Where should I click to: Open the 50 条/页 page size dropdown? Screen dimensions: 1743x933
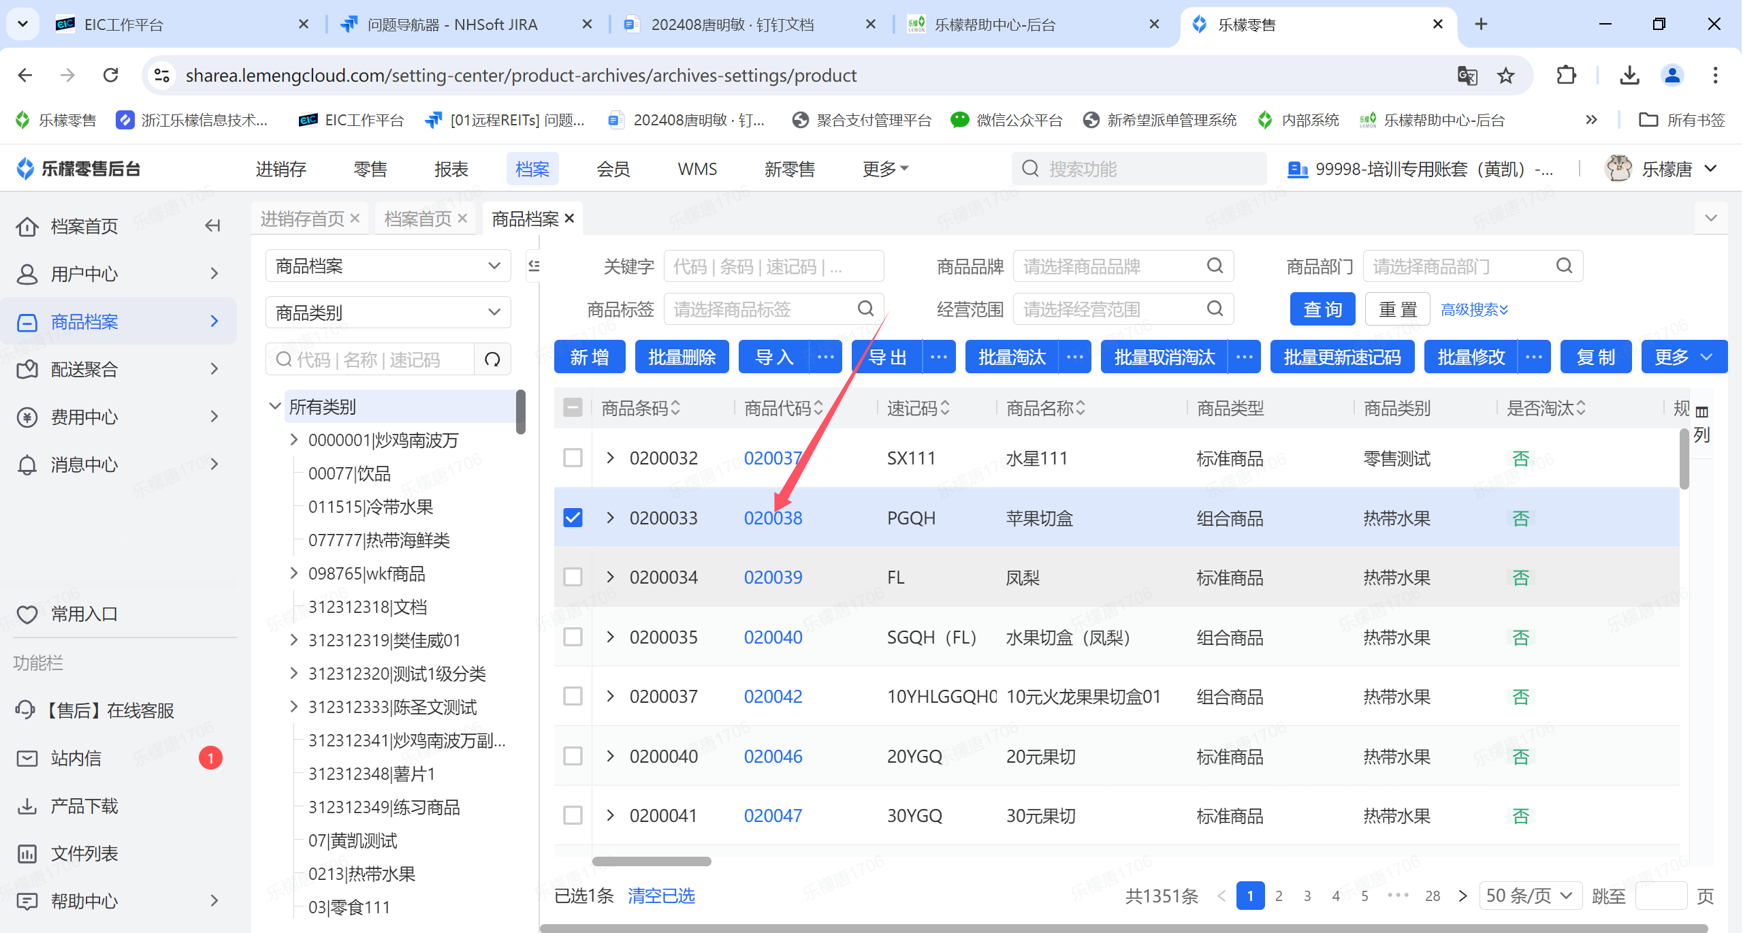pyautogui.click(x=1529, y=895)
